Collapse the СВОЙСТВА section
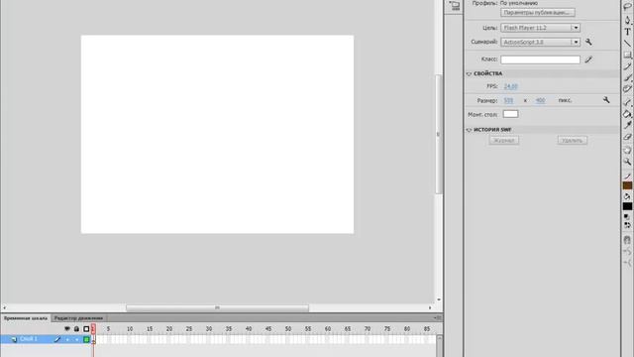634x357 pixels. [469, 73]
